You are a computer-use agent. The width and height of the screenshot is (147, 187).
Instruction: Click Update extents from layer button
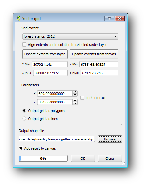[x=45, y=54]
